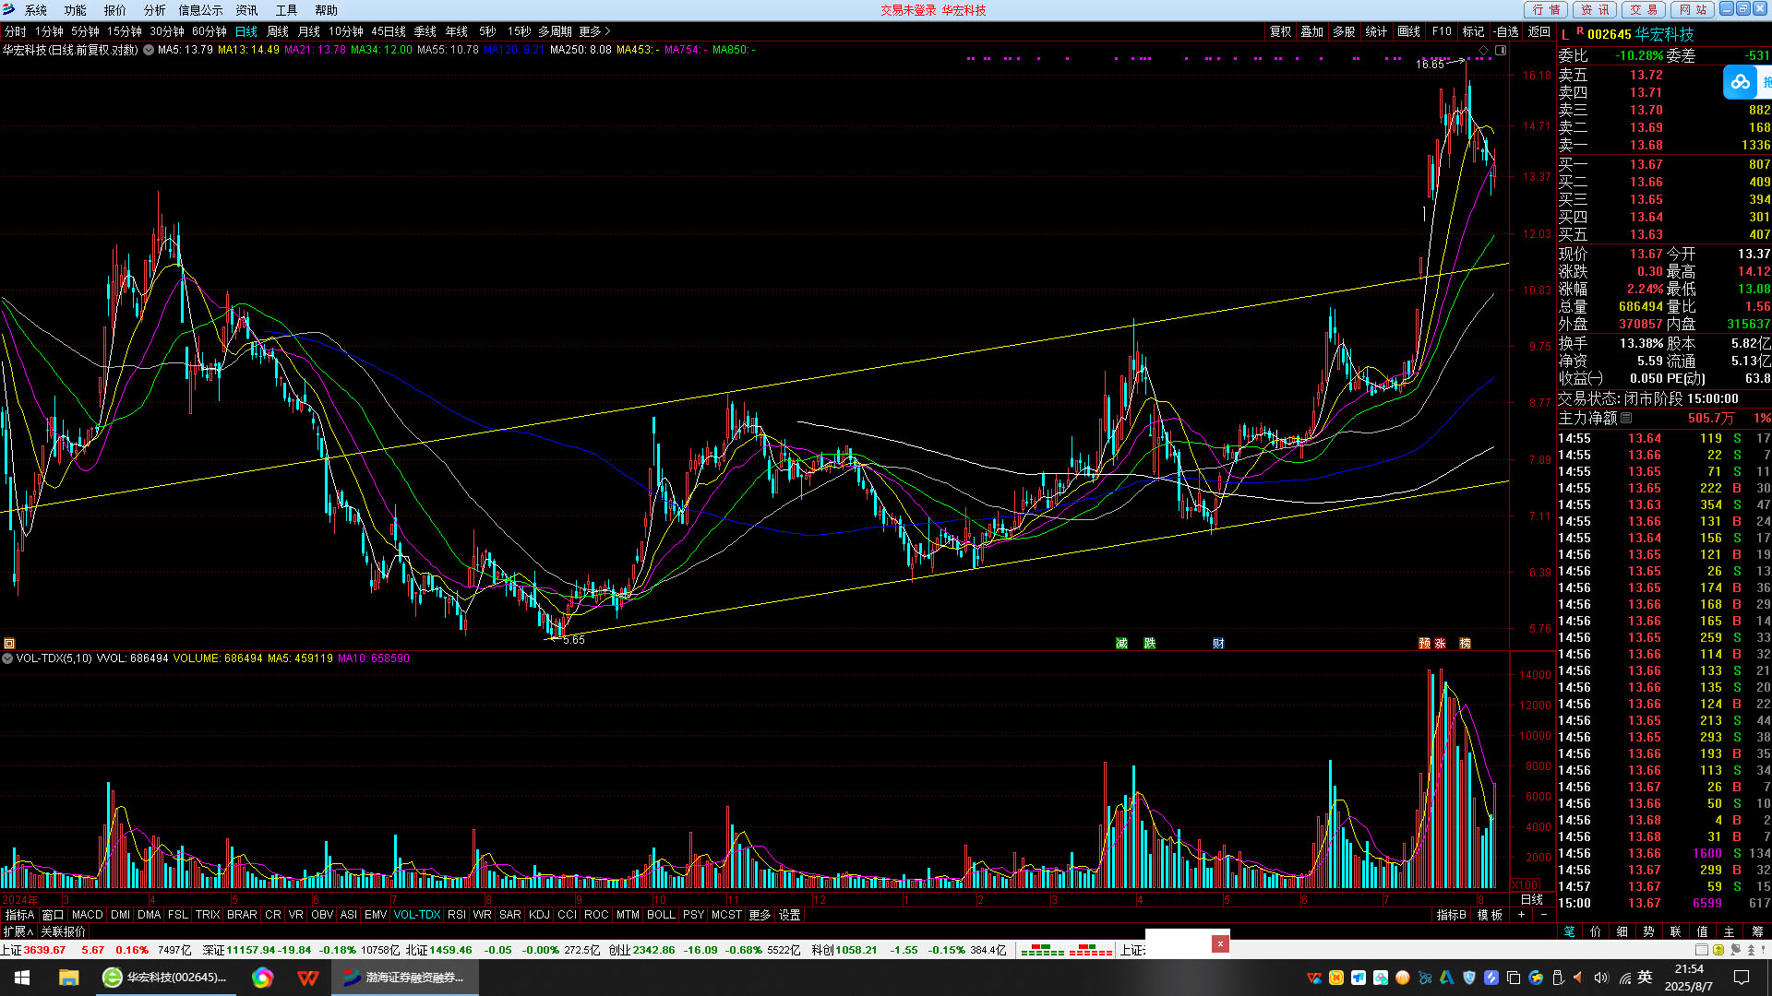Click the orange video app tray icon
This screenshot has height=996, width=1772.
[x=1336, y=978]
